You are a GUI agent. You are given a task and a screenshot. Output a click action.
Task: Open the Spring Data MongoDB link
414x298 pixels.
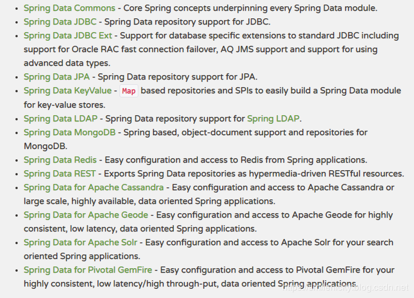70,132
